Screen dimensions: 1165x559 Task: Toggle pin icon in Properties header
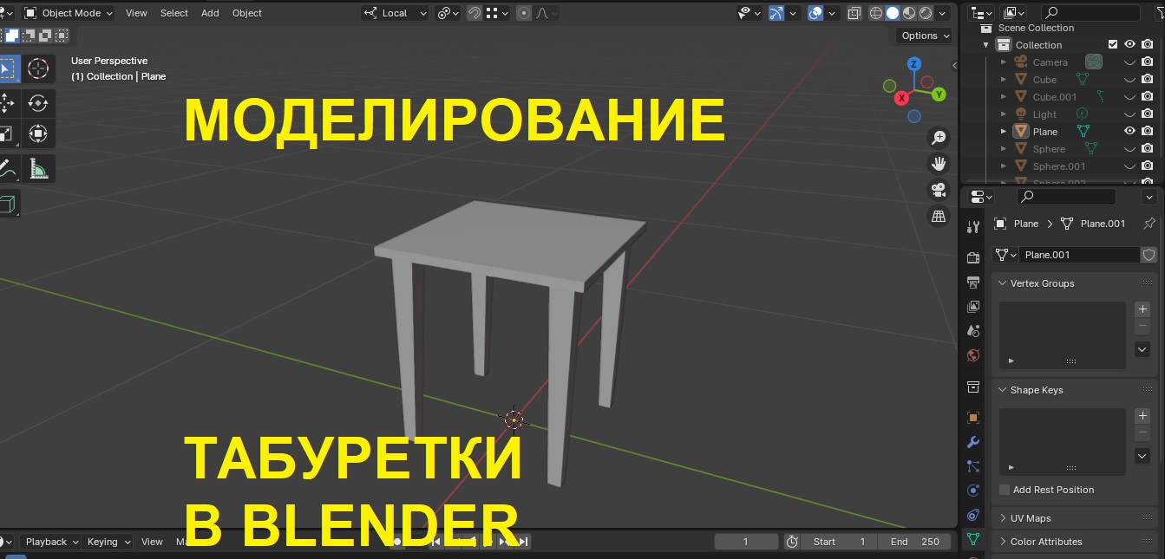pos(1149,224)
